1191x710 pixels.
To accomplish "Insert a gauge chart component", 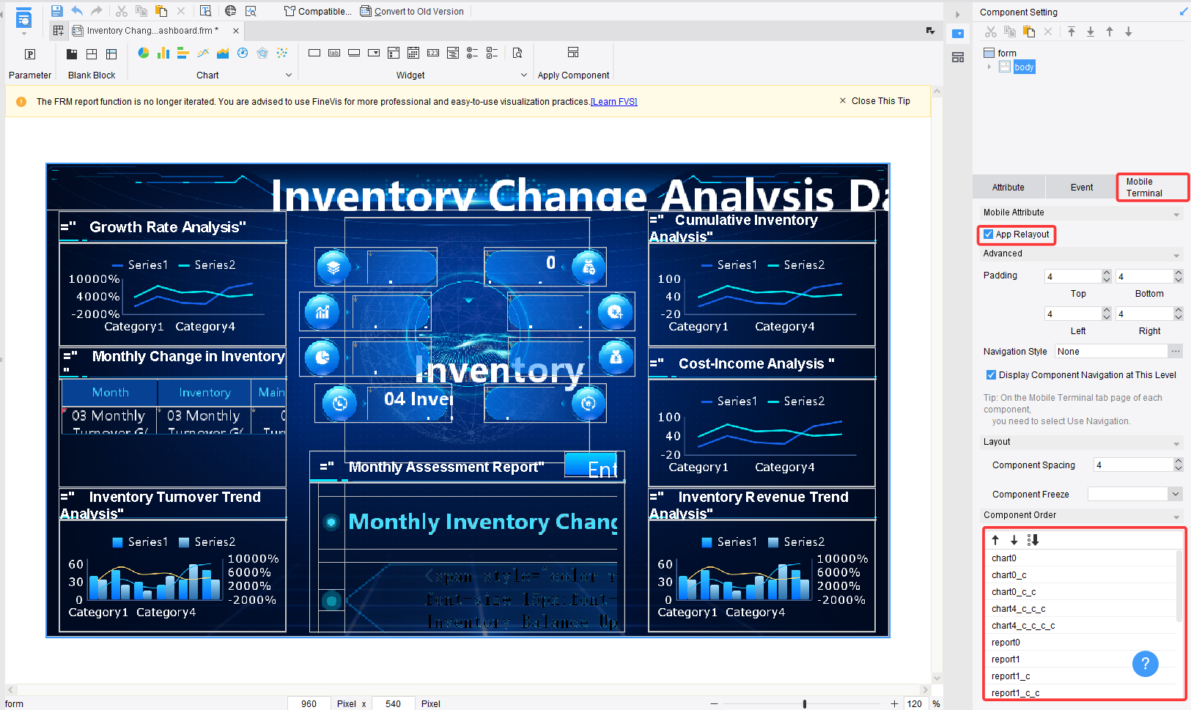I will [x=243, y=53].
